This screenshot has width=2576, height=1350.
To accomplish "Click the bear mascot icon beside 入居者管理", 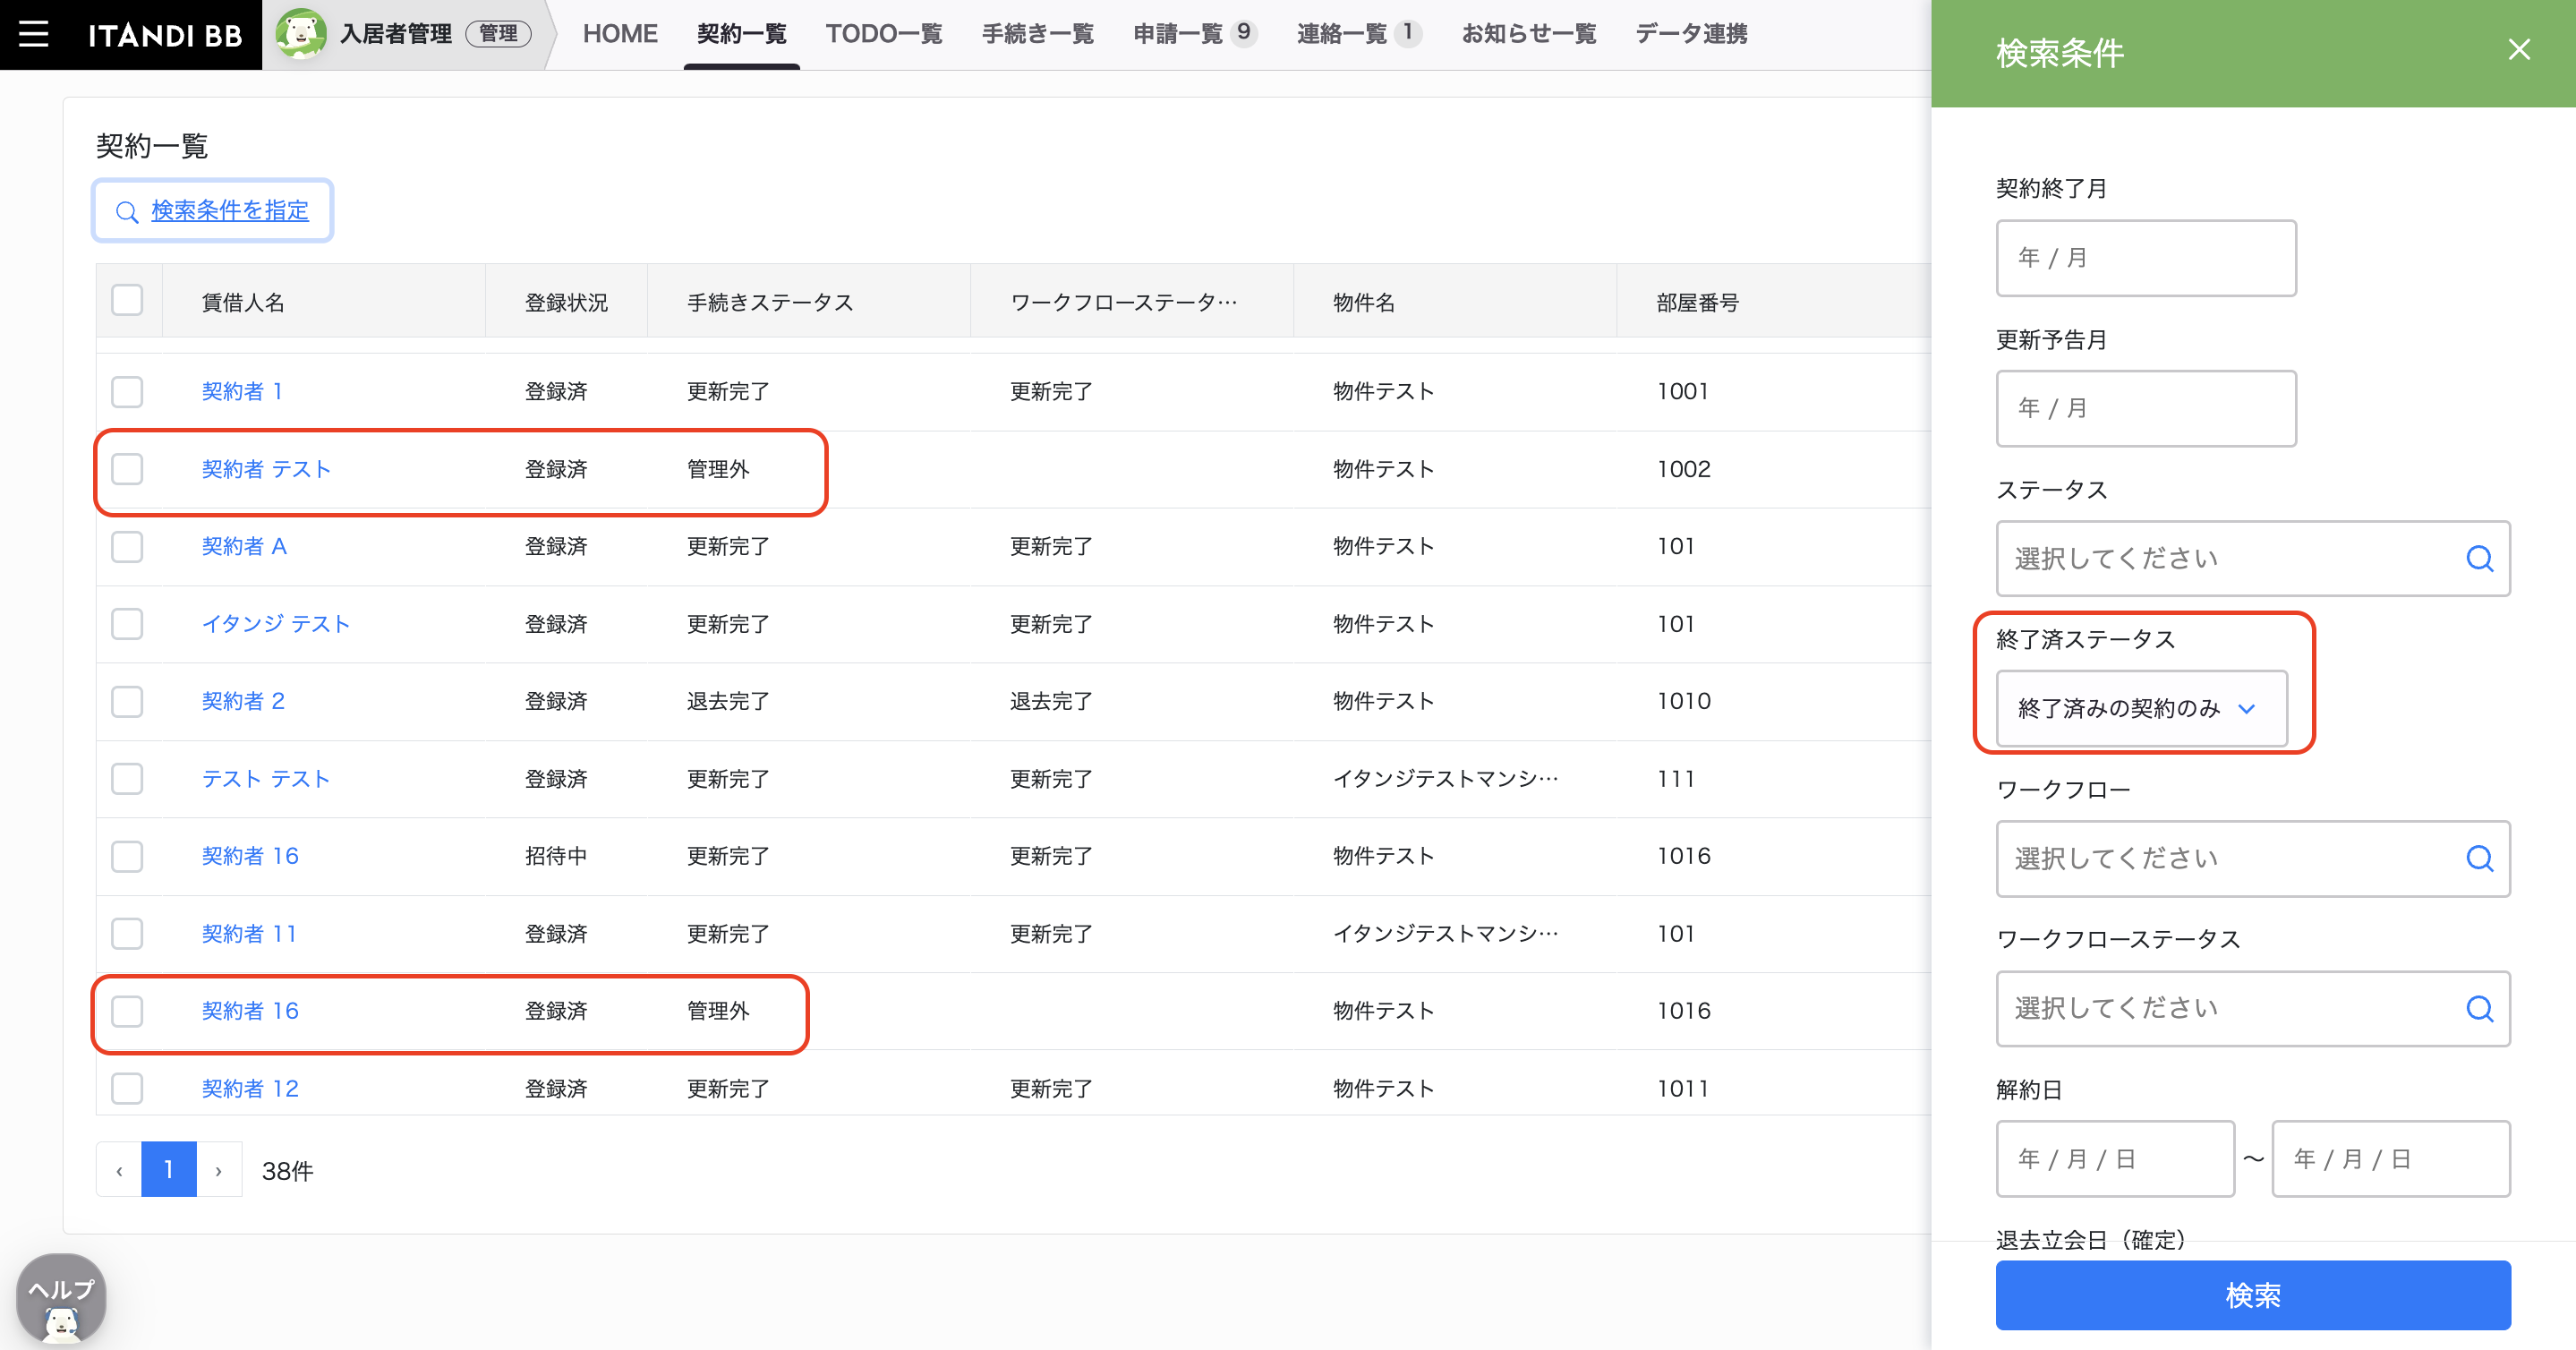I will (300, 34).
